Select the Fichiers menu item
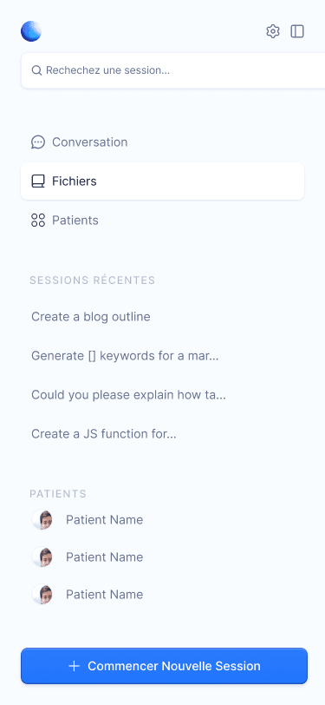 (163, 181)
